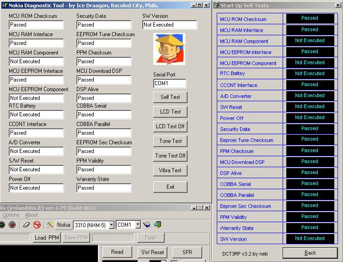Viewport: 343px width, 262px height.
Task: Click the SFR button
Action: [187, 252]
